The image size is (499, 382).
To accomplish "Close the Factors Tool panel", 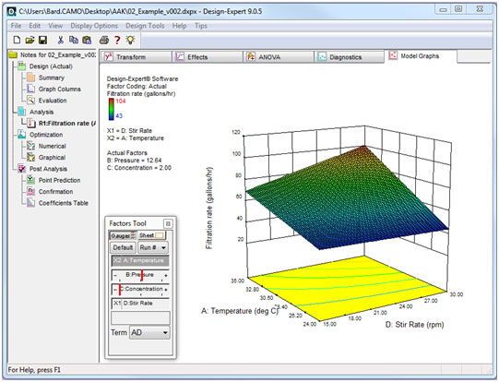I will [x=168, y=223].
